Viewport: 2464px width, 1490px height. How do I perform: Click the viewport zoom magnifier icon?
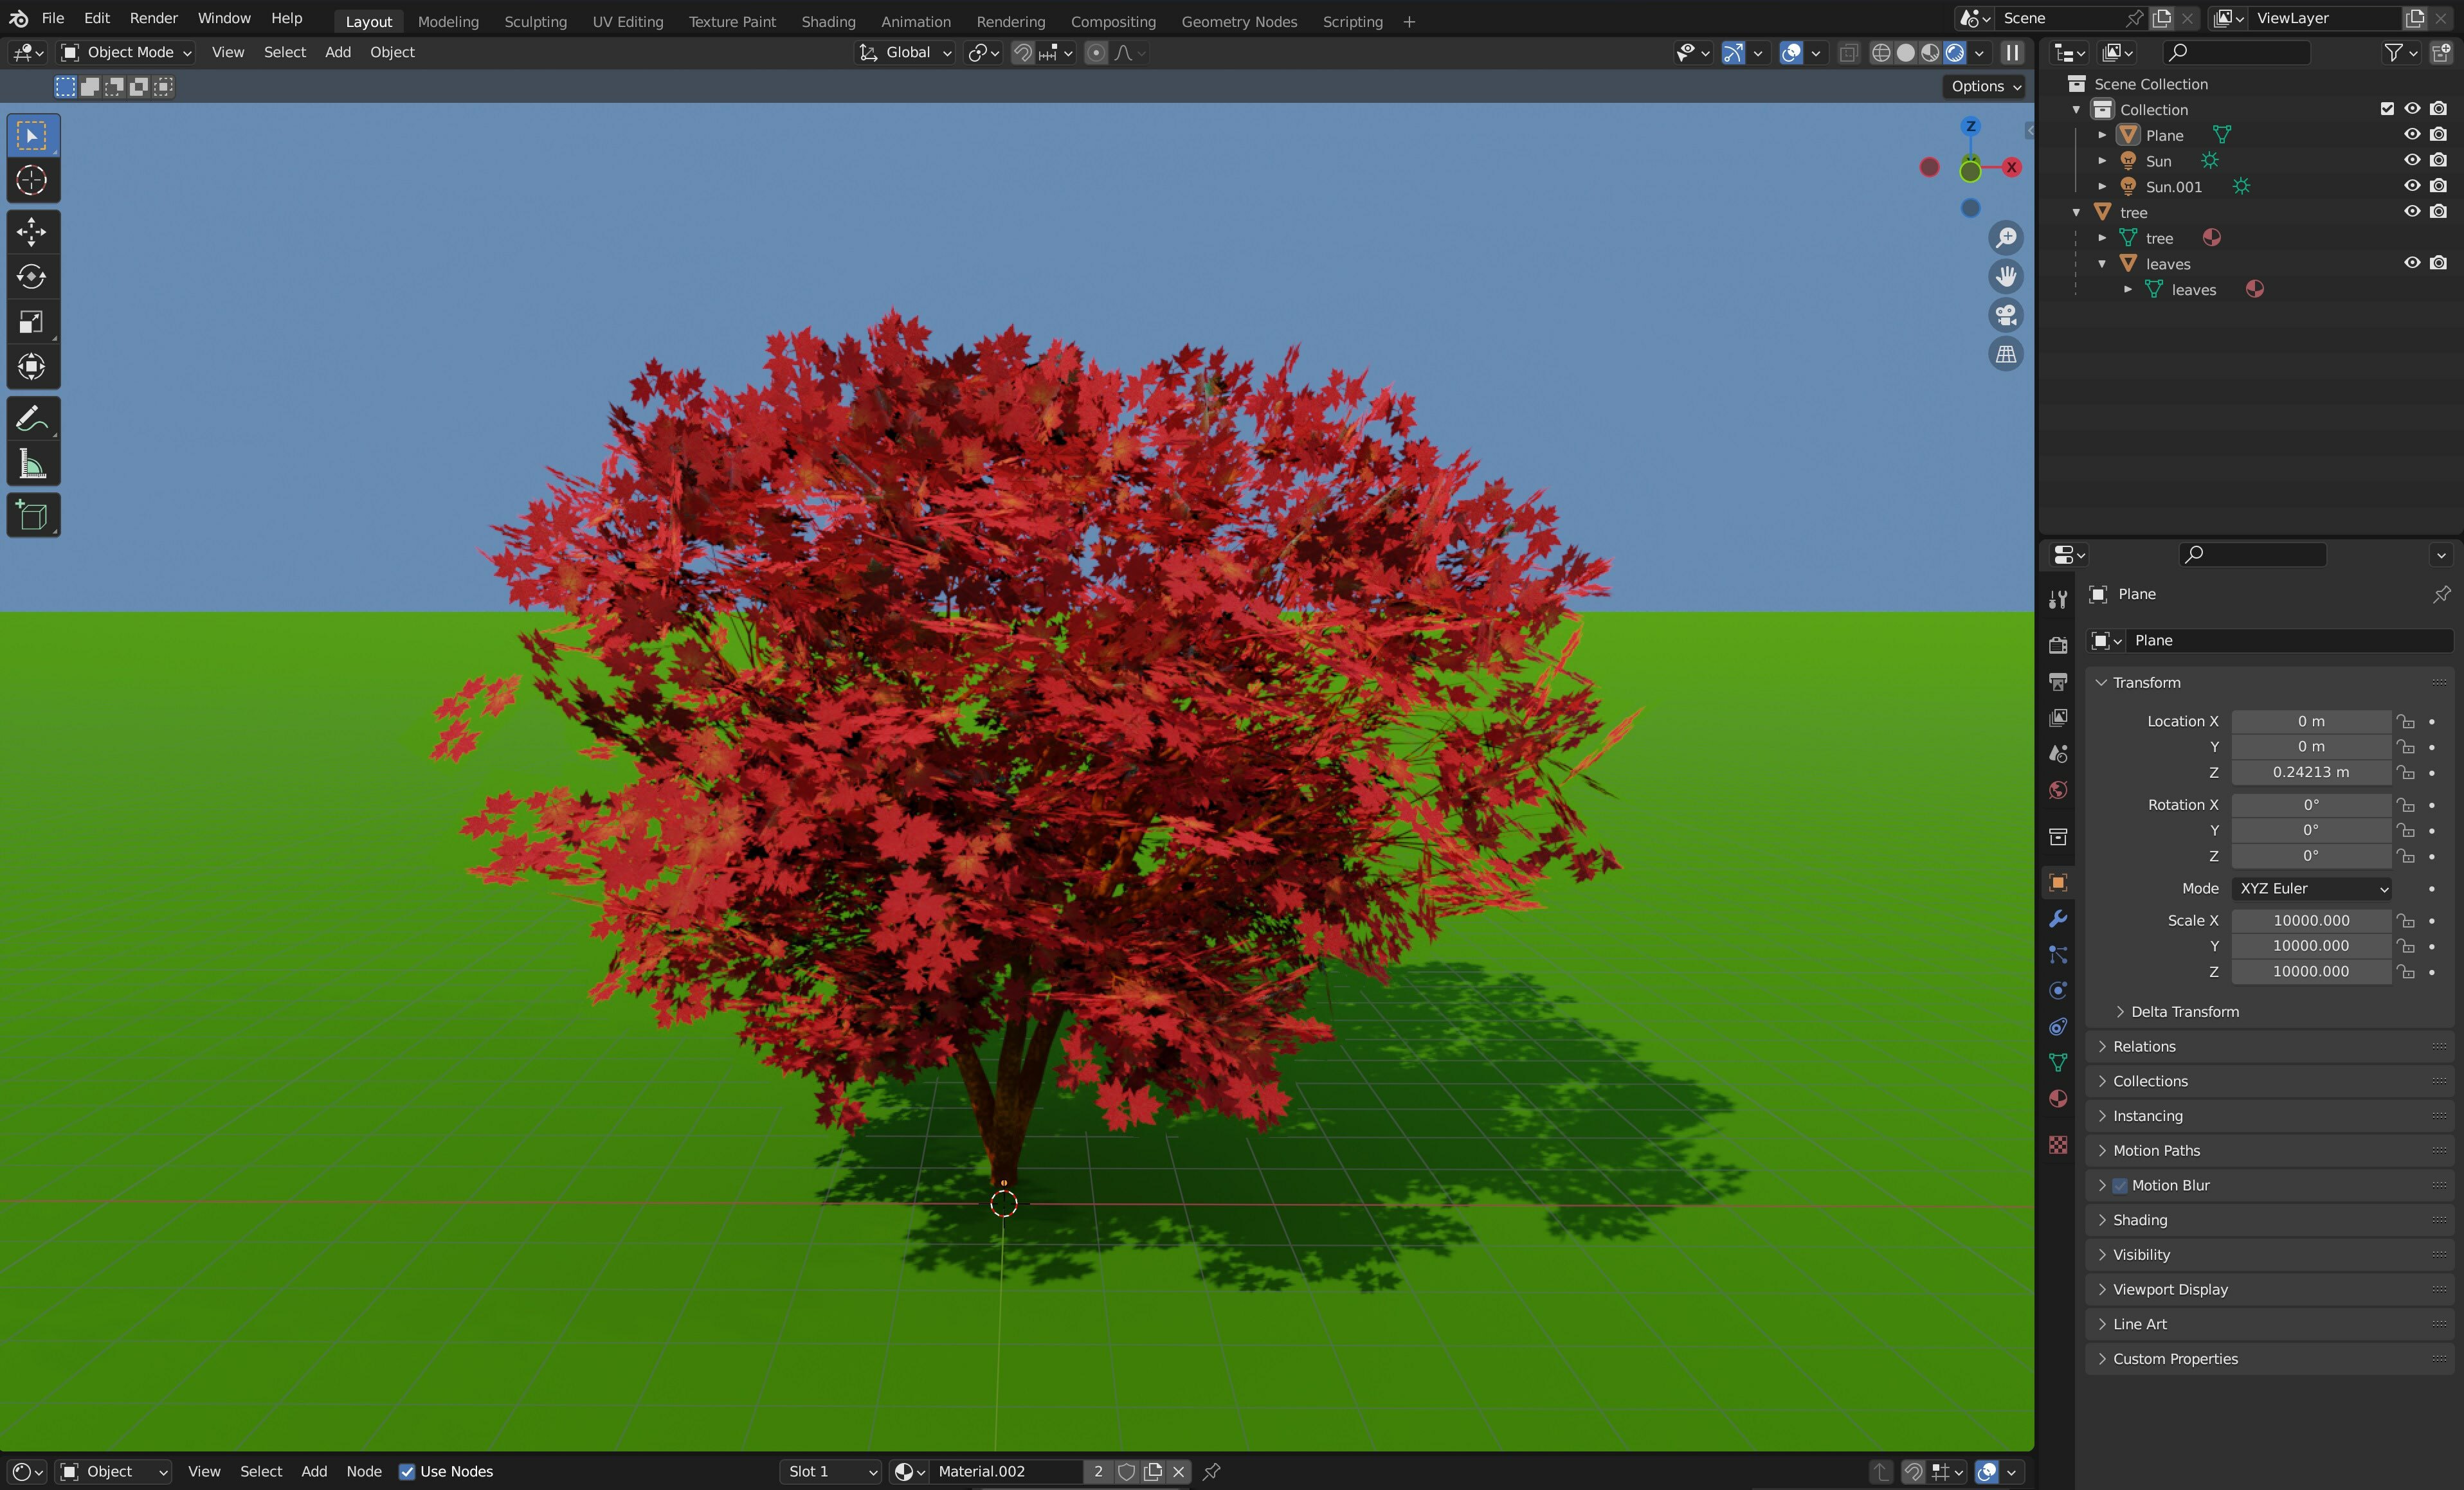(x=2006, y=238)
